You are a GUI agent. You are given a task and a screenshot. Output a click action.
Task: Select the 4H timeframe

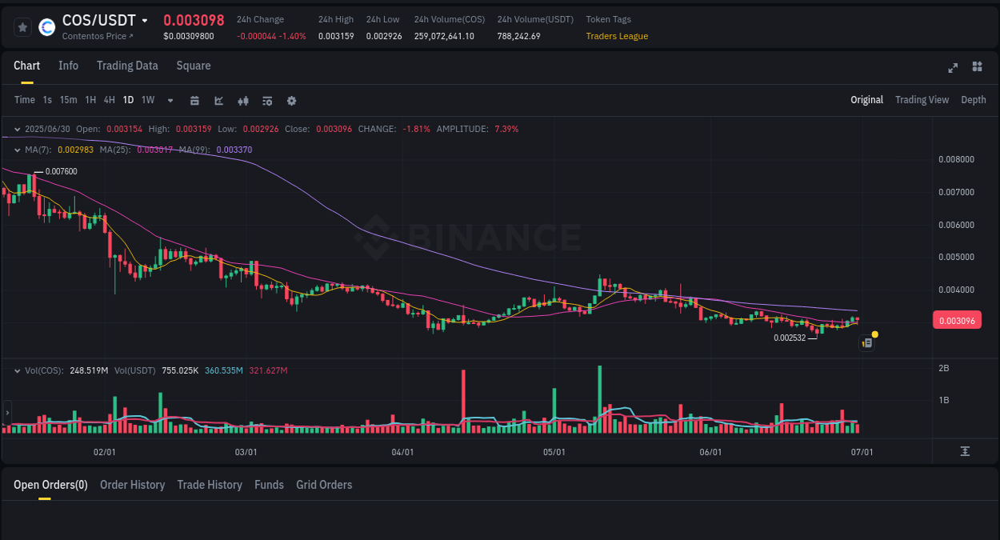click(x=109, y=100)
